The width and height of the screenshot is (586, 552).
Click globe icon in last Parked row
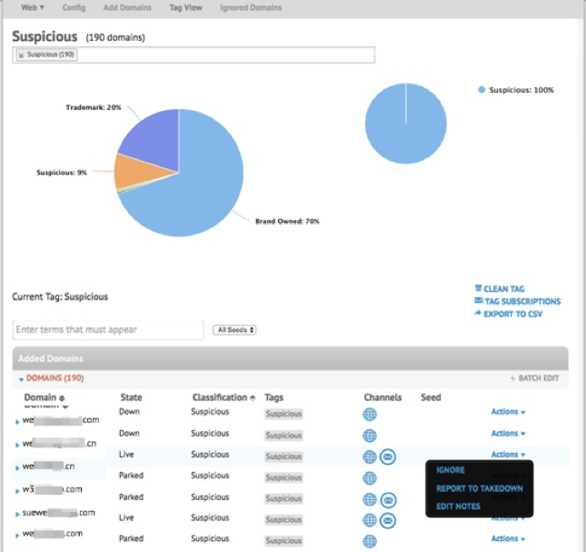[370, 541]
